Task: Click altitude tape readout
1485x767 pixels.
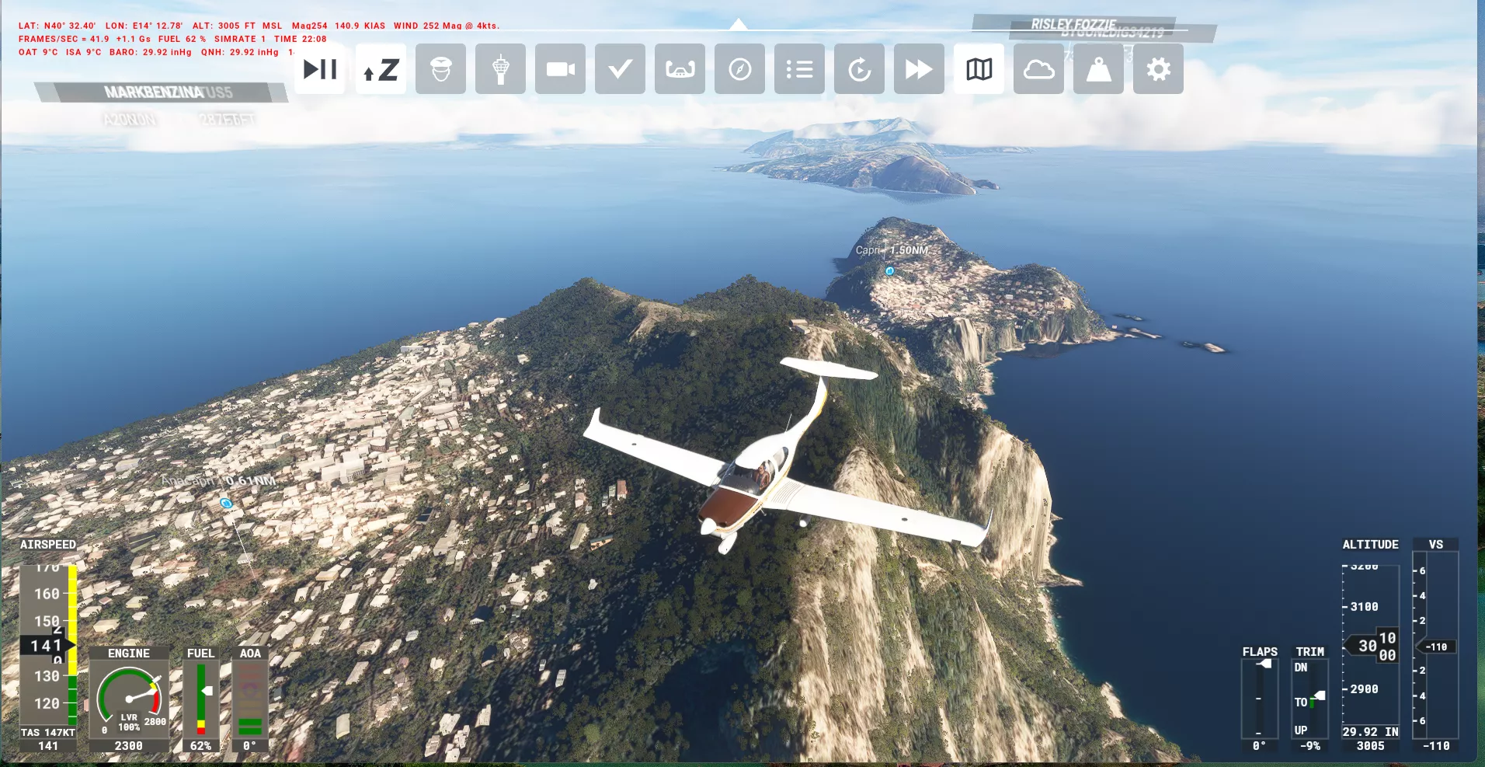Action: [1371, 645]
